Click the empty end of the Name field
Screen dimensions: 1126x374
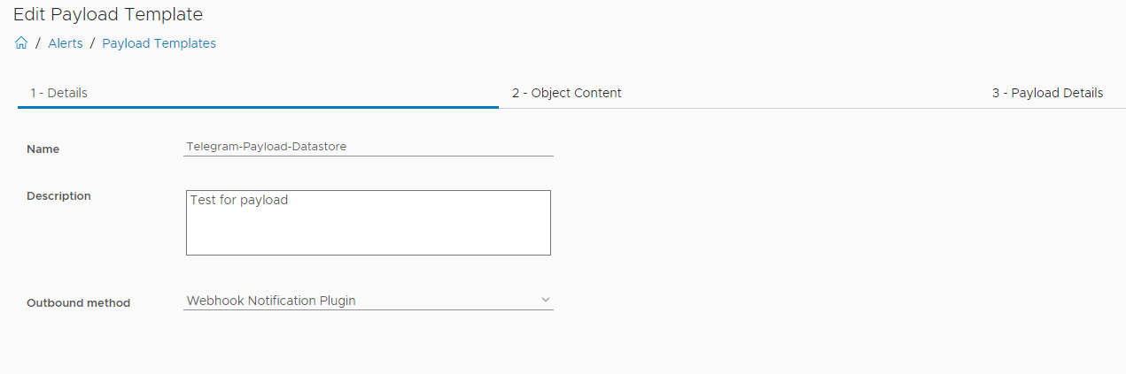pyautogui.click(x=461, y=147)
